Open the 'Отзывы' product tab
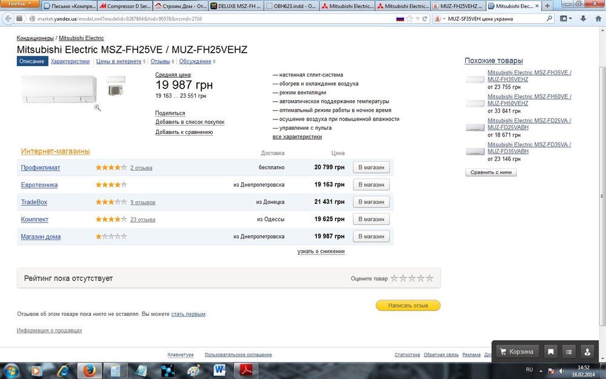 pyautogui.click(x=160, y=61)
